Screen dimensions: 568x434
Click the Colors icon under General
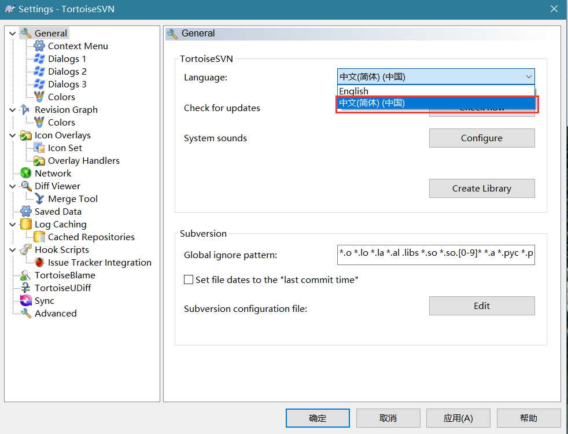pyautogui.click(x=39, y=97)
